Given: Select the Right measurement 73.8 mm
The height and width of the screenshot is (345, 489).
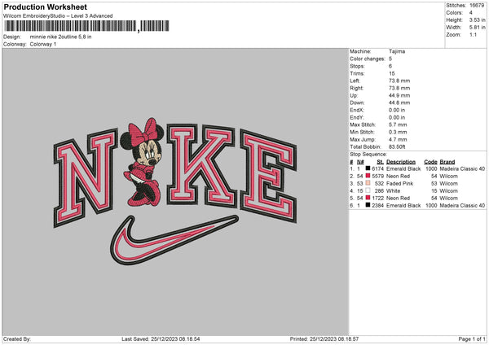Looking at the screenshot, I should 399,88.
